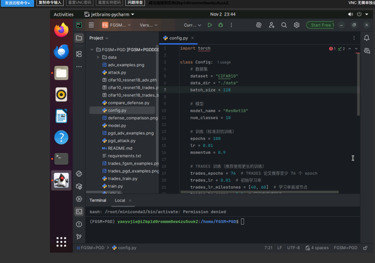
Task: Switch to the config.py editor tab
Action: pos(178,38)
